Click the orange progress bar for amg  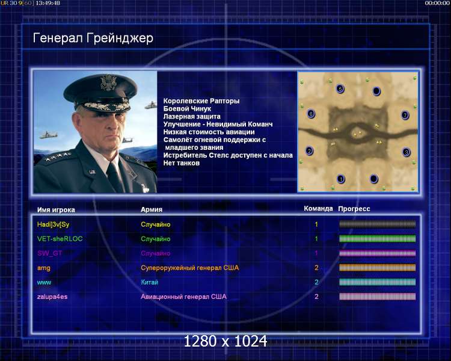[x=378, y=267]
